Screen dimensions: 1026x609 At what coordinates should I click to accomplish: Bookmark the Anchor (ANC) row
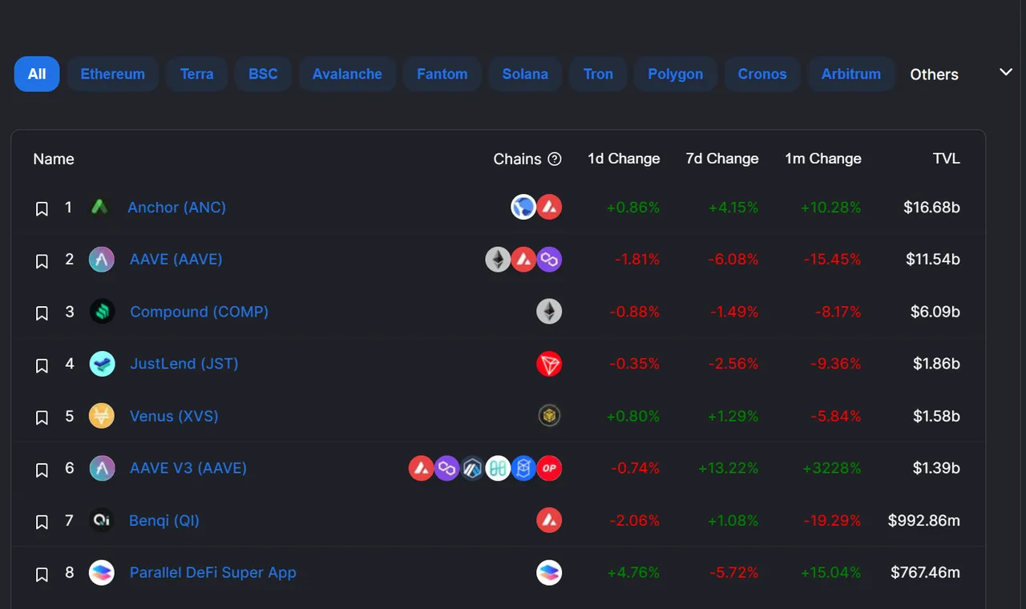[42, 209]
